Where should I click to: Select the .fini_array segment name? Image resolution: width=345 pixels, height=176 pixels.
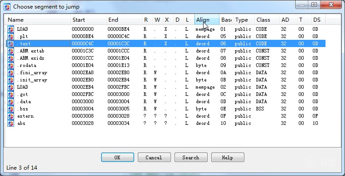pyautogui.click(x=32, y=73)
